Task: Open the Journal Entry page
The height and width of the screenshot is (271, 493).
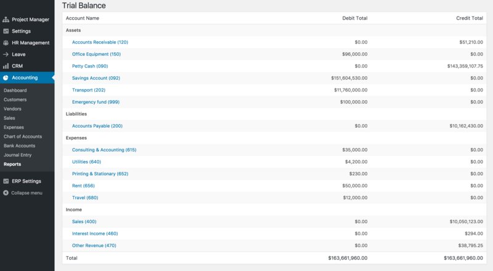Action: pyautogui.click(x=18, y=155)
